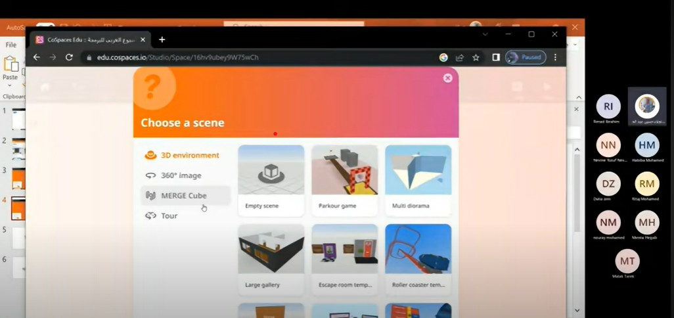Choose the Multi diorama template
The image size is (674, 318).
tap(418, 179)
